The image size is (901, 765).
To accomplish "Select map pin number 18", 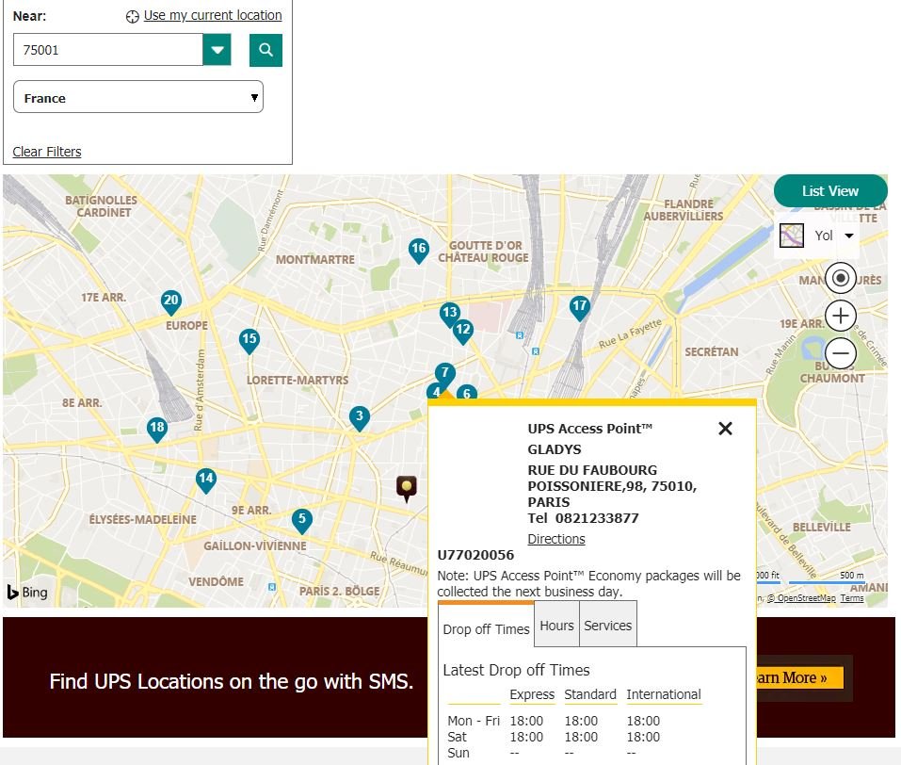I will 156,429.
